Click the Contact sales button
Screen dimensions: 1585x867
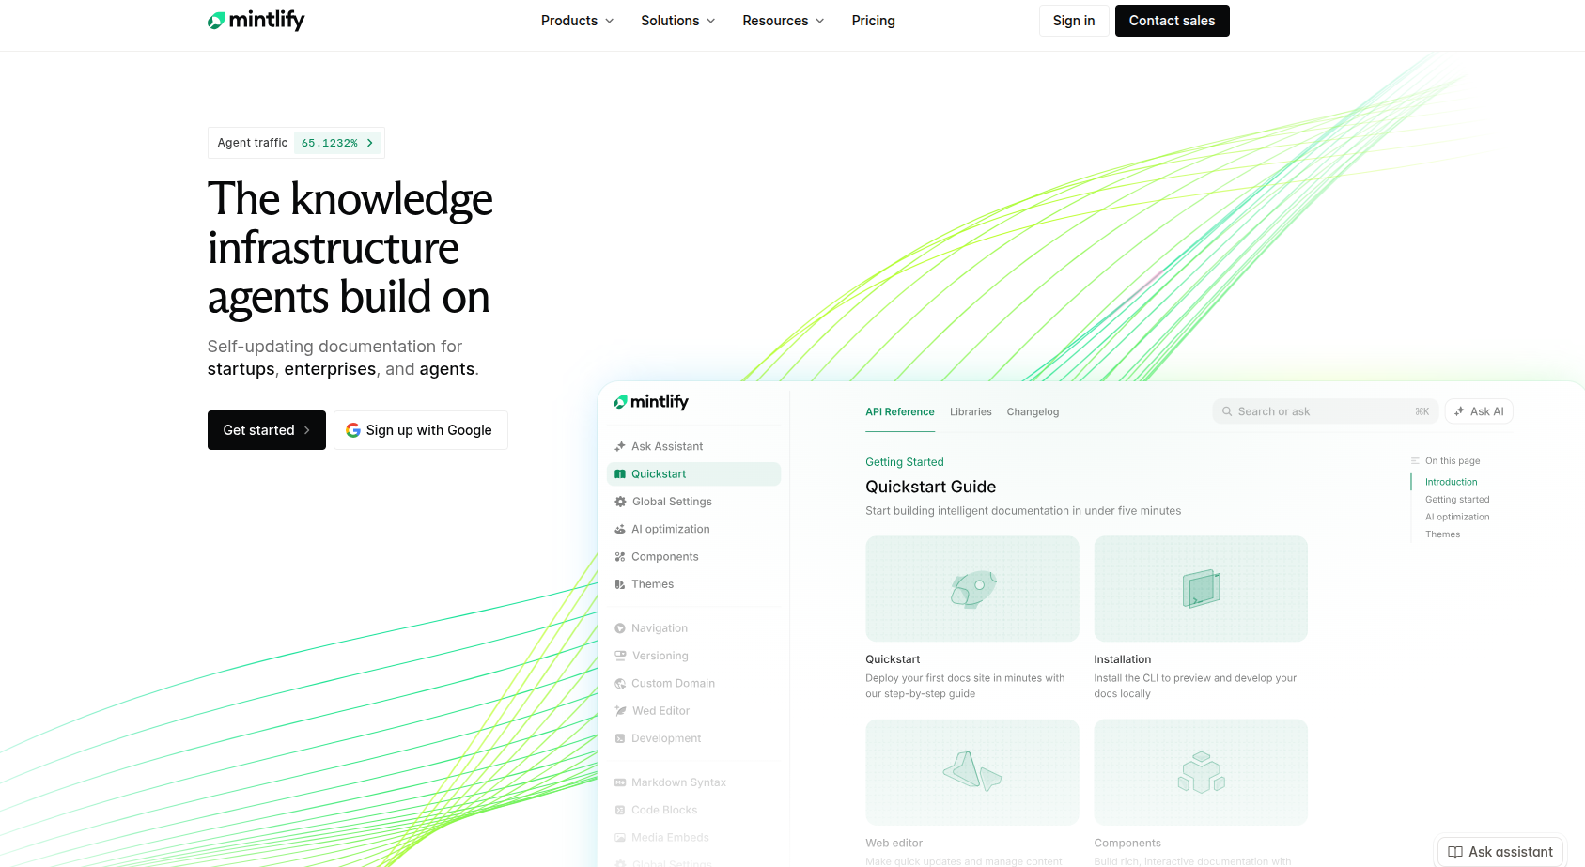pos(1172,21)
